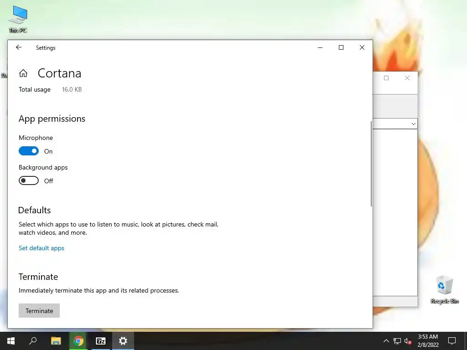Minimize the Settings window

(x=320, y=47)
